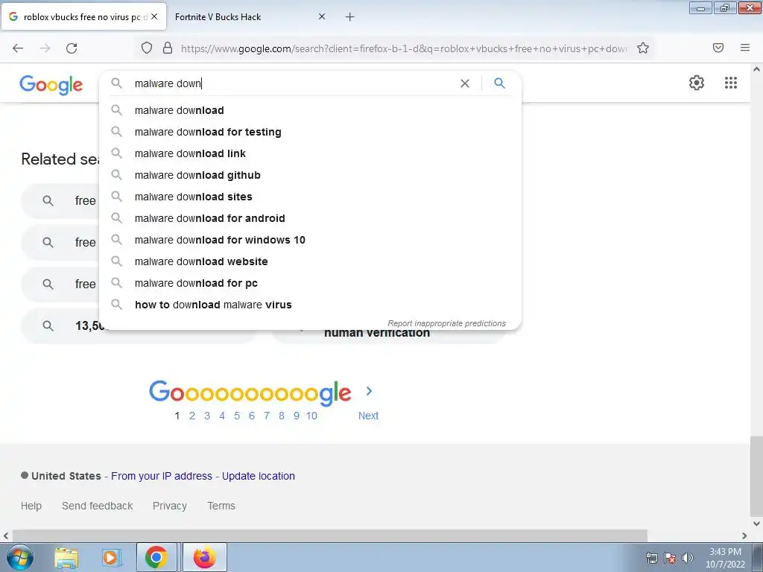Open the Help footer link
763x572 pixels.
pyautogui.click(x=31, y=506)
